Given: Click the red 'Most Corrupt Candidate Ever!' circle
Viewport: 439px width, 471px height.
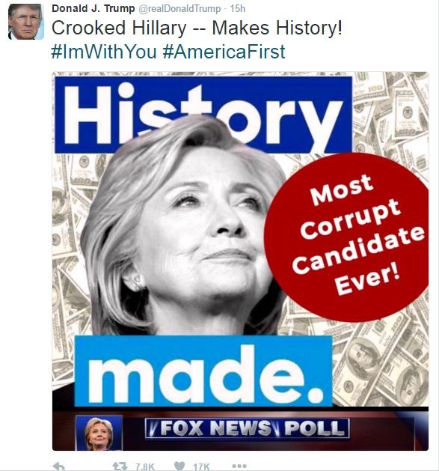Looking at the screenshot, I should click(346, 237).
